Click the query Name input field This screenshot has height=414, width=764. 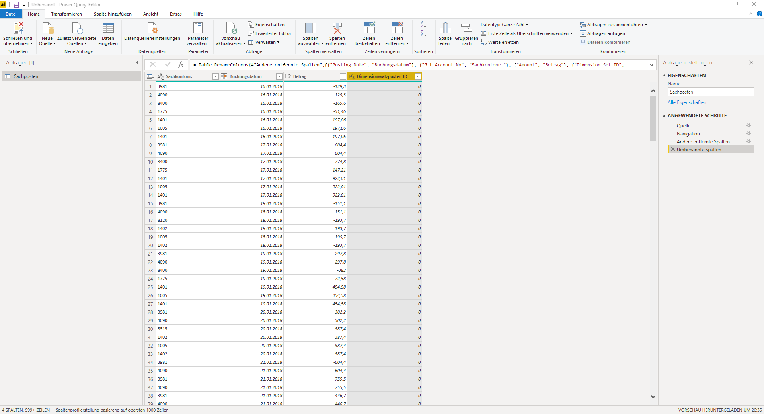coord(711,92)
